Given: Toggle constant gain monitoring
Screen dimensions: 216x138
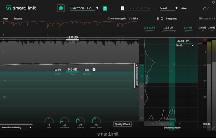Looking at the screenshot, I should 116,18.
